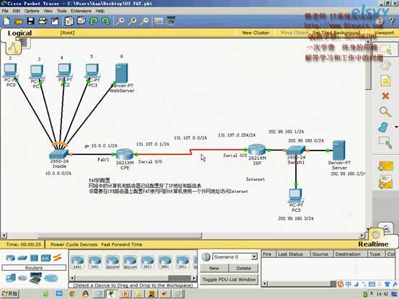Open the Help menu
Image resolution: width=399 pixels, height=299 pixels.
click(100, 11)
